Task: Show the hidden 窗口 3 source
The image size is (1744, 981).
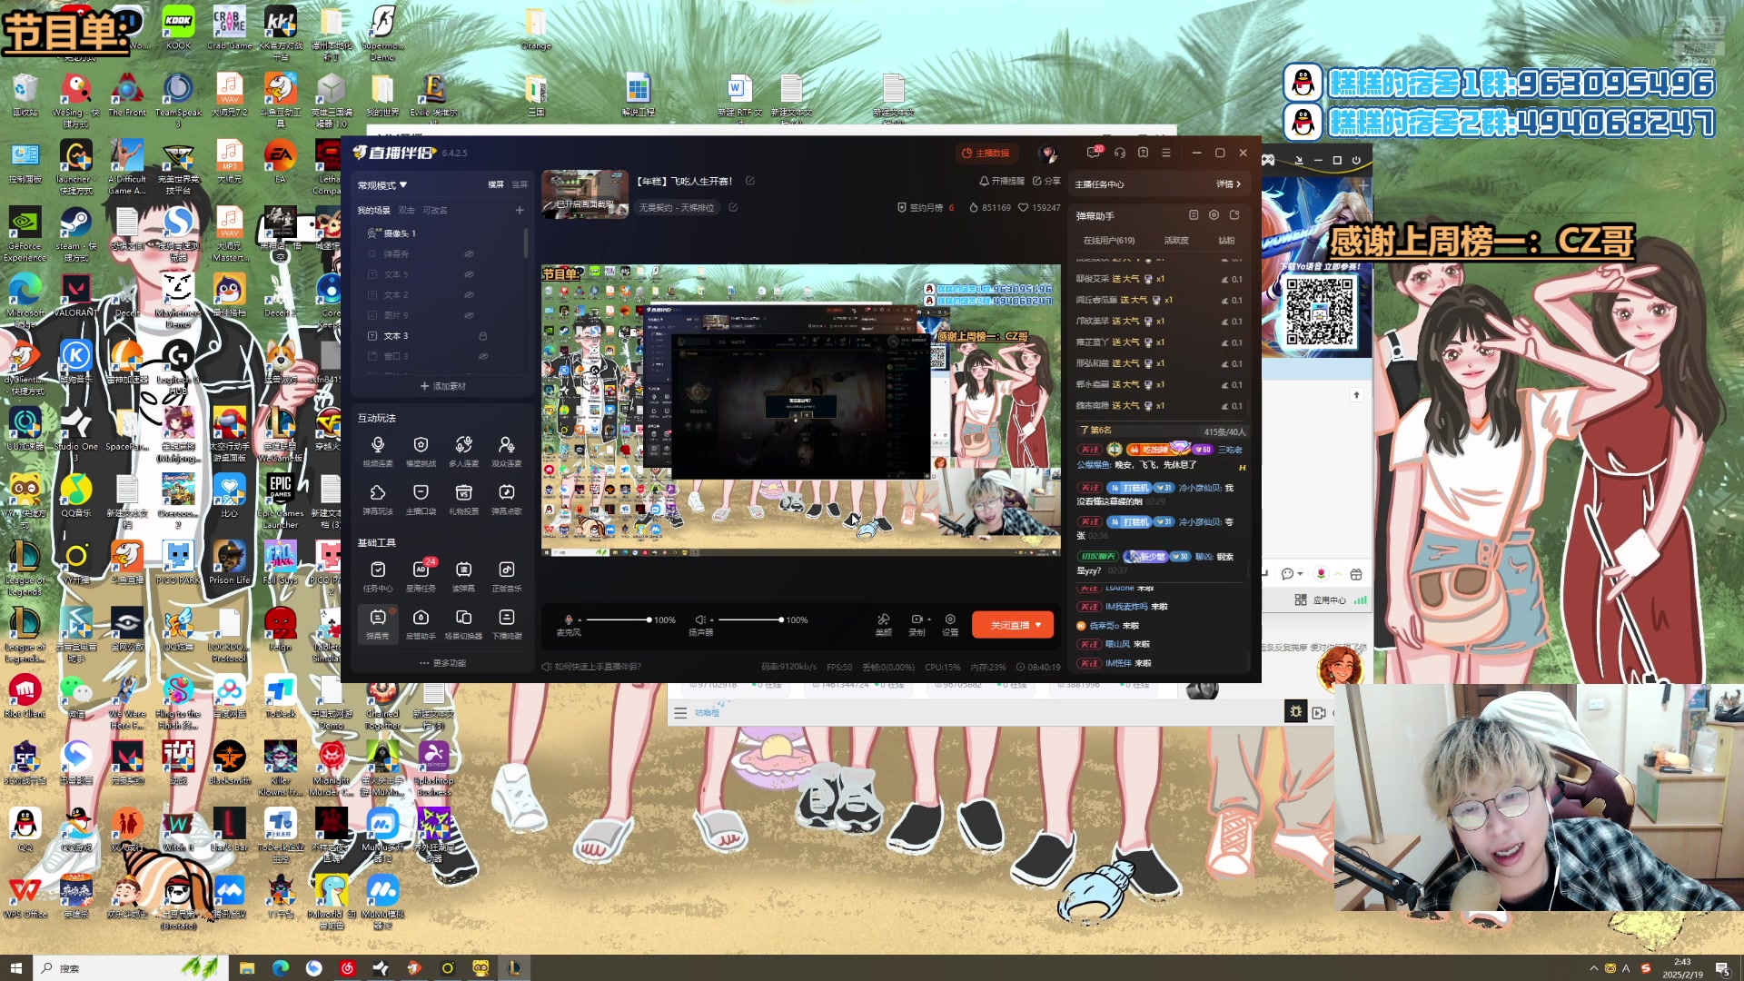Action: click(483, 356)
